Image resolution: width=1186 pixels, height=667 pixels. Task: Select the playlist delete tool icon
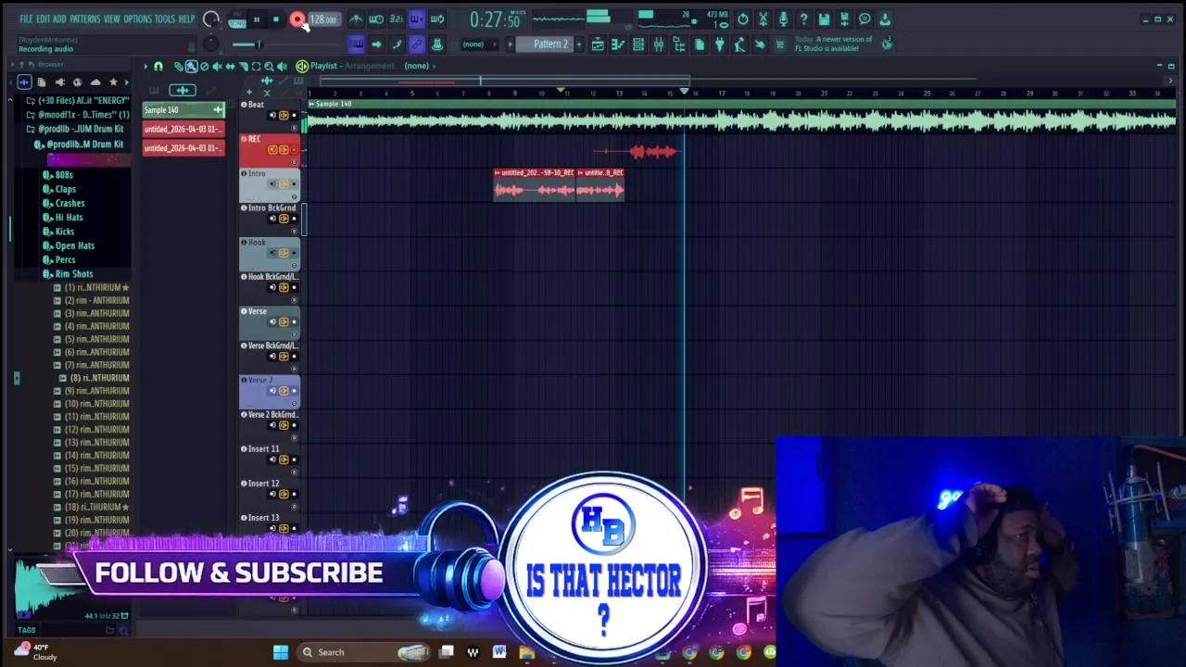pyautogui.click(x=205, y=67)
